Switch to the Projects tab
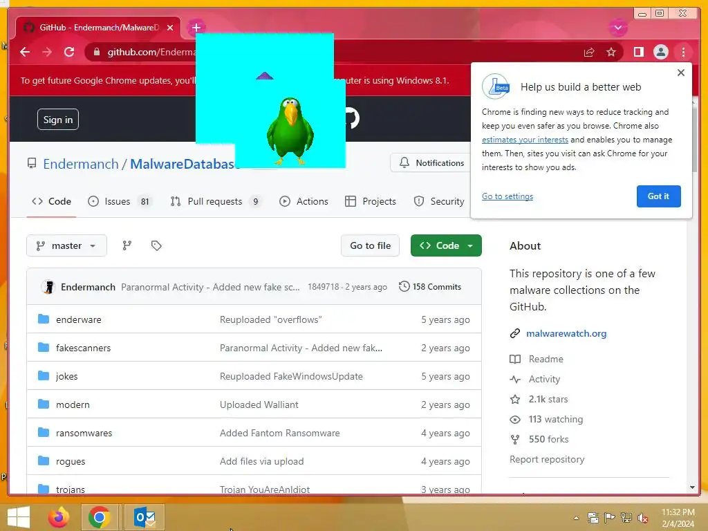This screenshot has height=531, width=708. 371,201
